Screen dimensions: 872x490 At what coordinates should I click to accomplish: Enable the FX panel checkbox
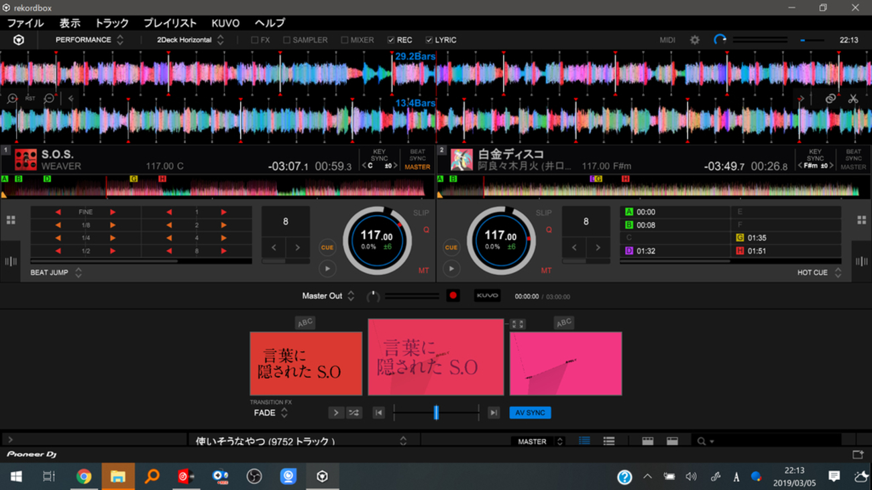pos(255,40)
